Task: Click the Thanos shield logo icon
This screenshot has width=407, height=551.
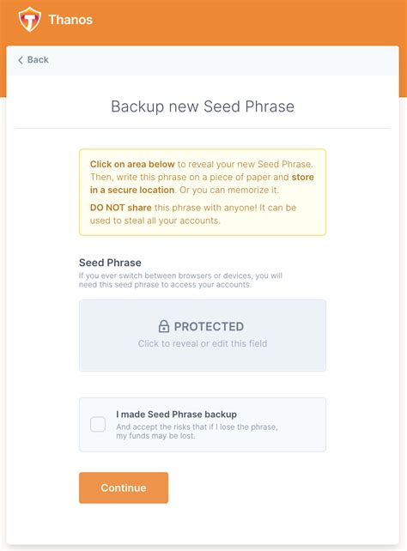Action: click(x=29, y=20)
